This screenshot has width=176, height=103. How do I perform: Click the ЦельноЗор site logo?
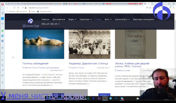coord(31,23)
